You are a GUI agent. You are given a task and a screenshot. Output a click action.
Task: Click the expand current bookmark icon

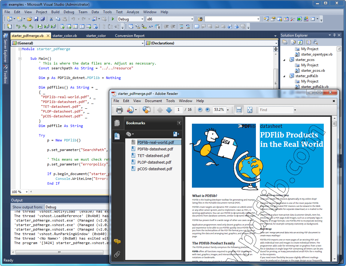click(x=176, y=134)
